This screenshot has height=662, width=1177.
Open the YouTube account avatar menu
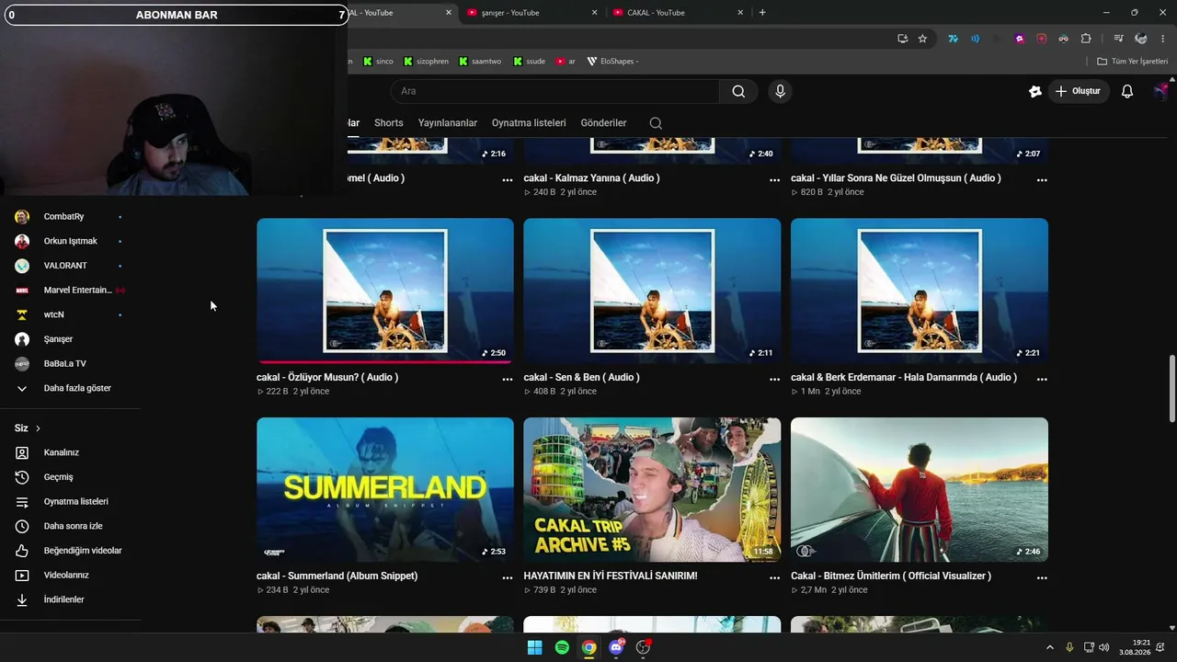tap(1162, 91)
